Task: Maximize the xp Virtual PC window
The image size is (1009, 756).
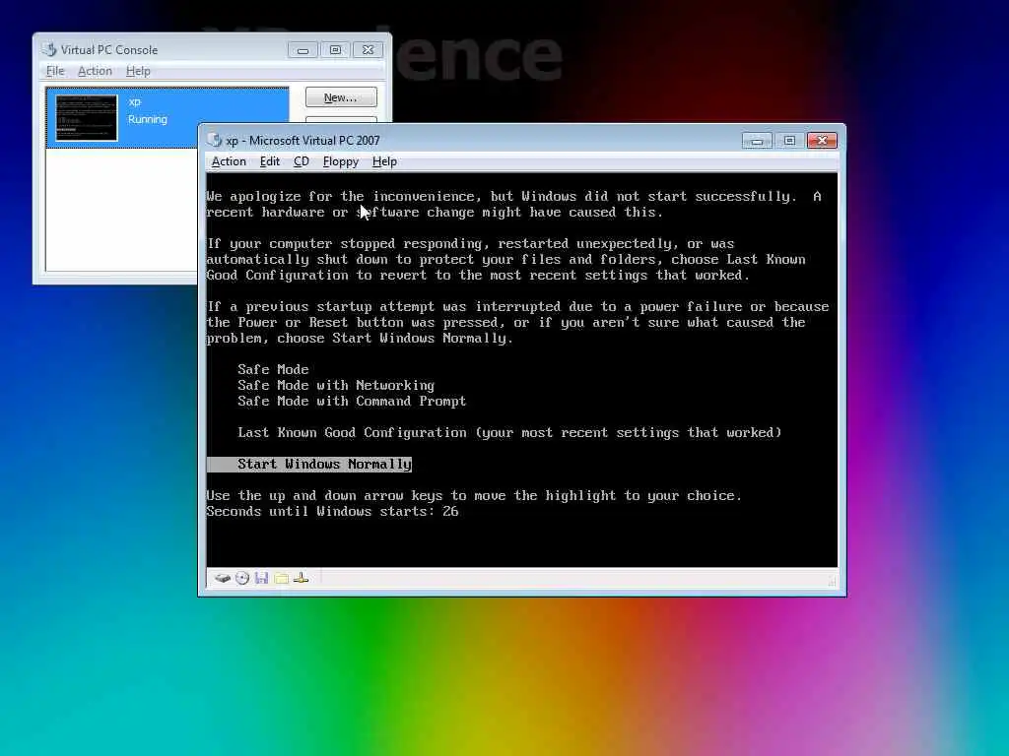Action: [x=789, y=140]
